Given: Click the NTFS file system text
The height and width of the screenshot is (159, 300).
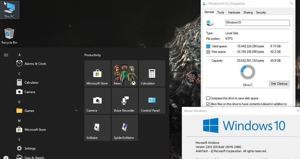Looking at the screenshot, I should (x=229, y=39).
